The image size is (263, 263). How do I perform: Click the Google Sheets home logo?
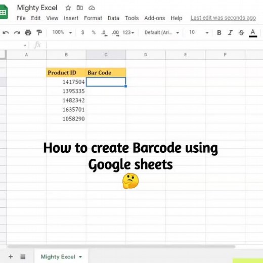coord(4,12)
